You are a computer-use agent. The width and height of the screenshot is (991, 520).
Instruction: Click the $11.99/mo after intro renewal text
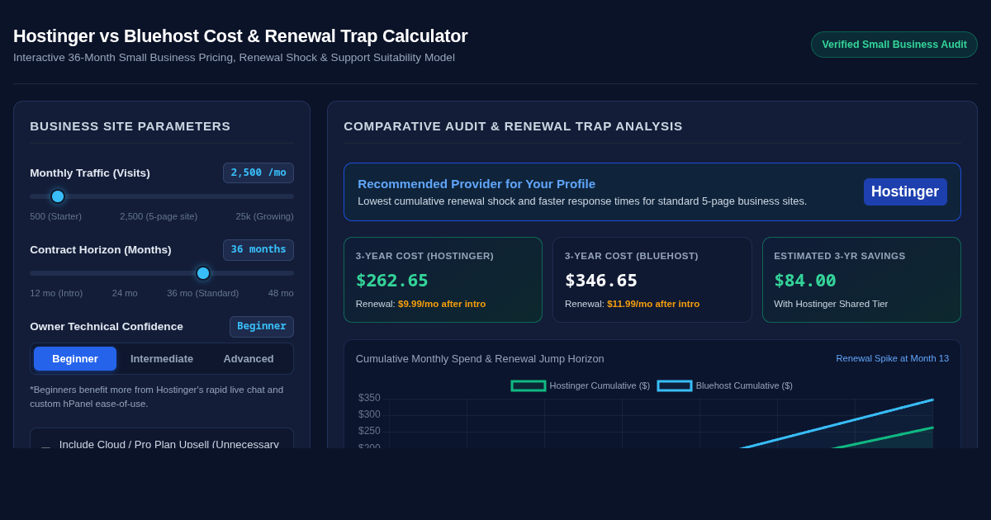point(653,304)
